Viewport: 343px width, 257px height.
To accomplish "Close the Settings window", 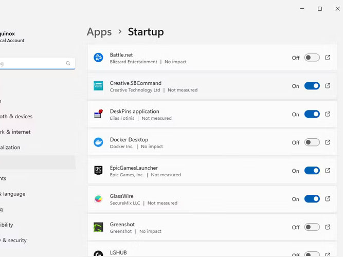I will click(x=337, y=9).
